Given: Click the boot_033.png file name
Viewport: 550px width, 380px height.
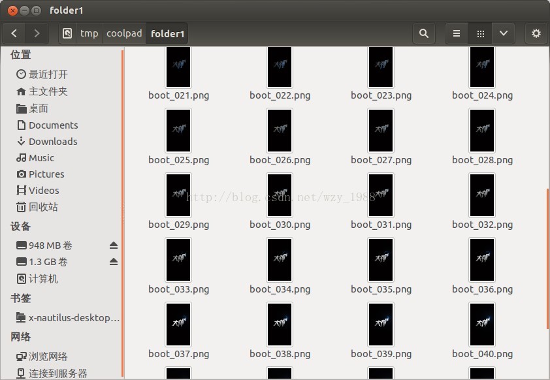Looking at the screenshot, I should pyautogui.click(x=178, y=289).
